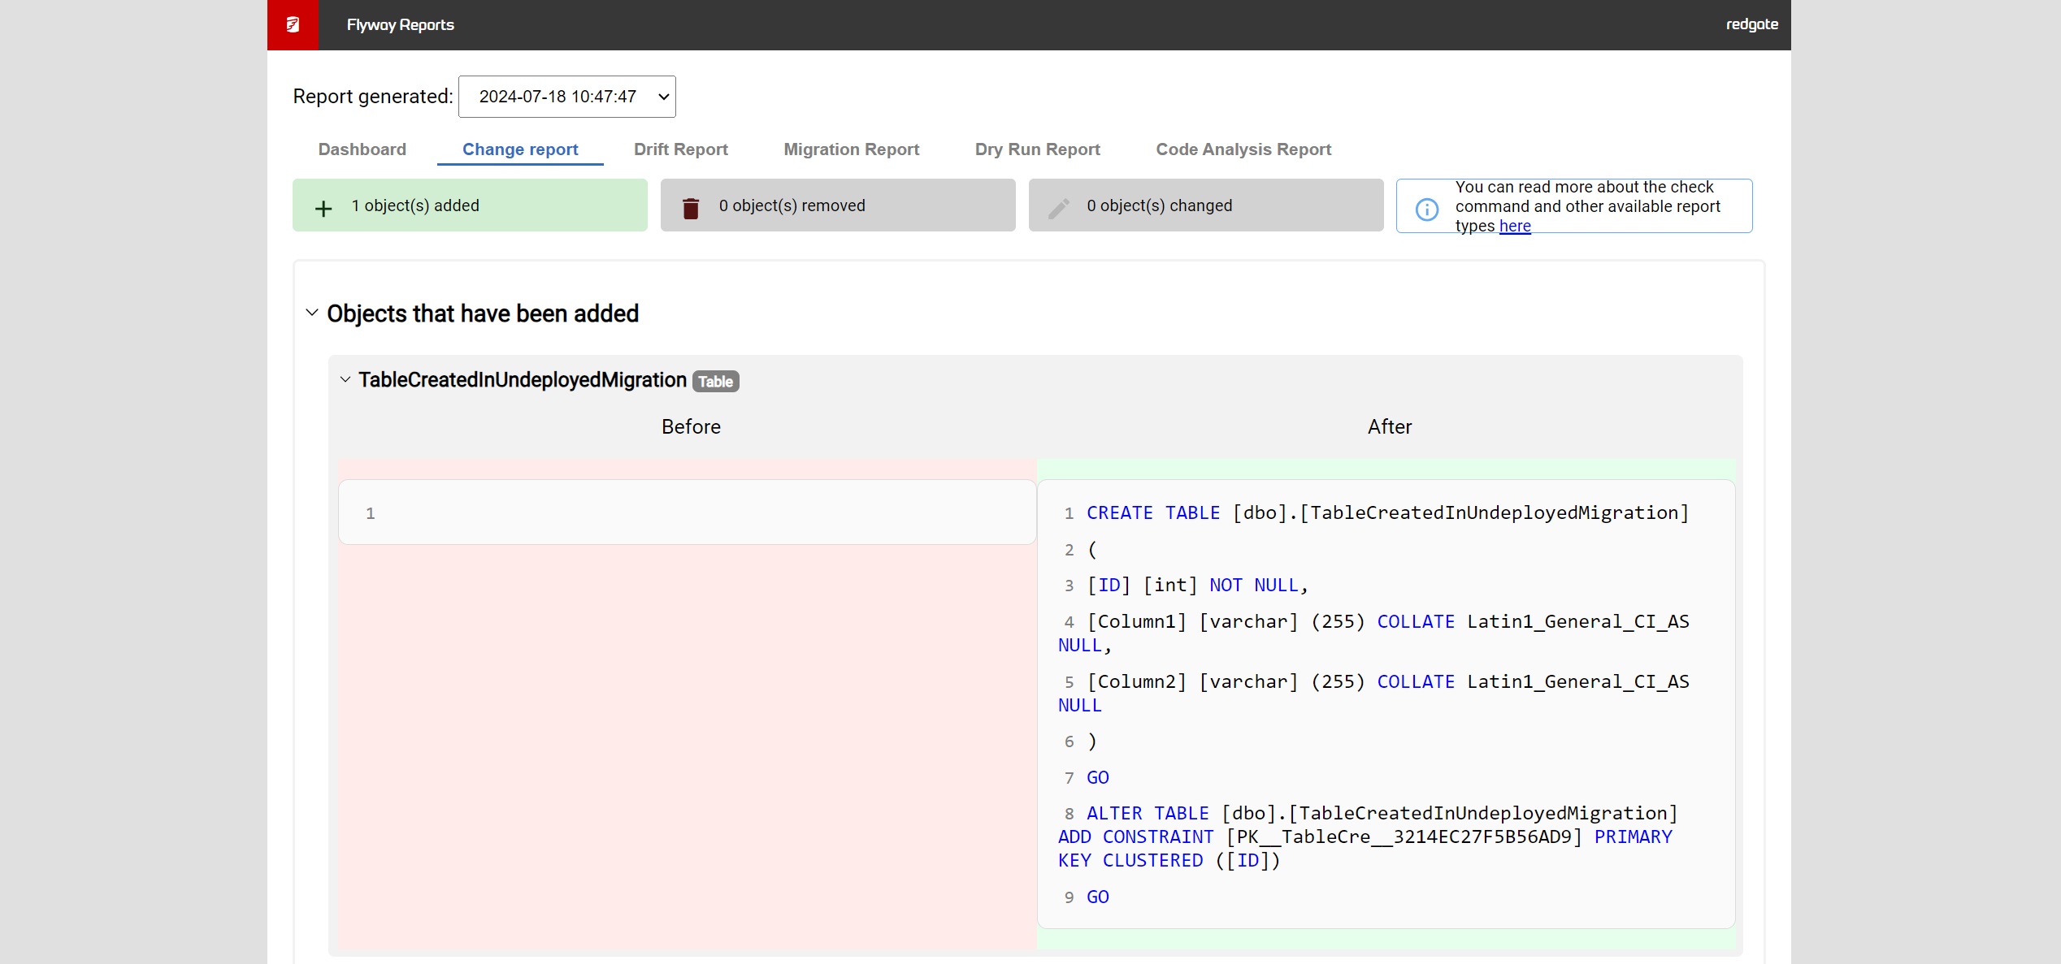2061x964 pixels.
Task: Open the Code Analysis Report tab
Action: (x=1243, y=149)
